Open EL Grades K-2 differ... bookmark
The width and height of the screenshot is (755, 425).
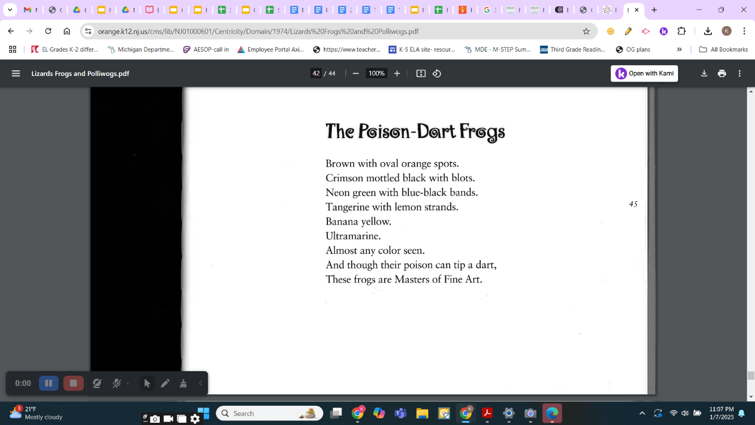[65, 49]
